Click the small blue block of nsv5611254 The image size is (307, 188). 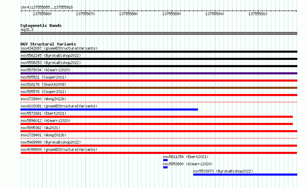click(x=165, y=160)
